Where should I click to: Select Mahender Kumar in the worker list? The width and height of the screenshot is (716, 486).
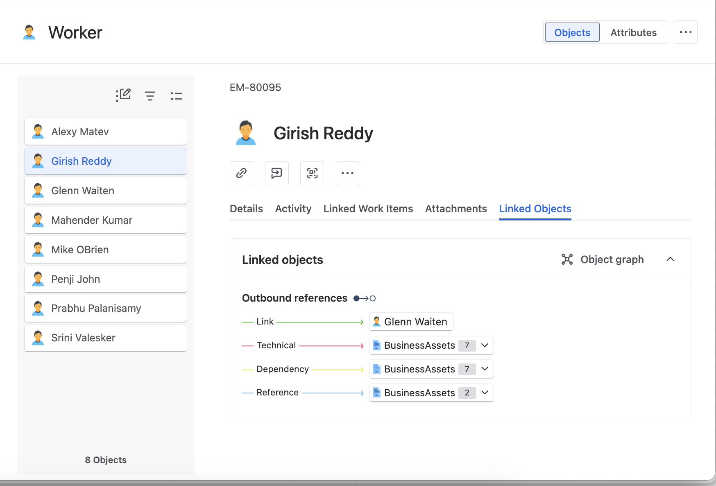click(106, 220)
